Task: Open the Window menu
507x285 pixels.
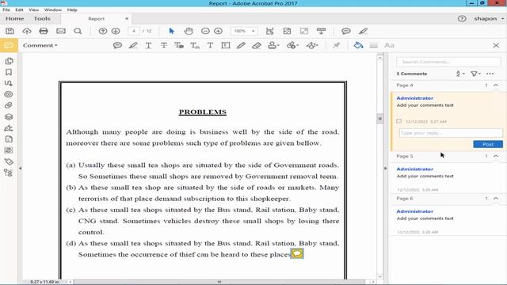Action: (53, 10)
